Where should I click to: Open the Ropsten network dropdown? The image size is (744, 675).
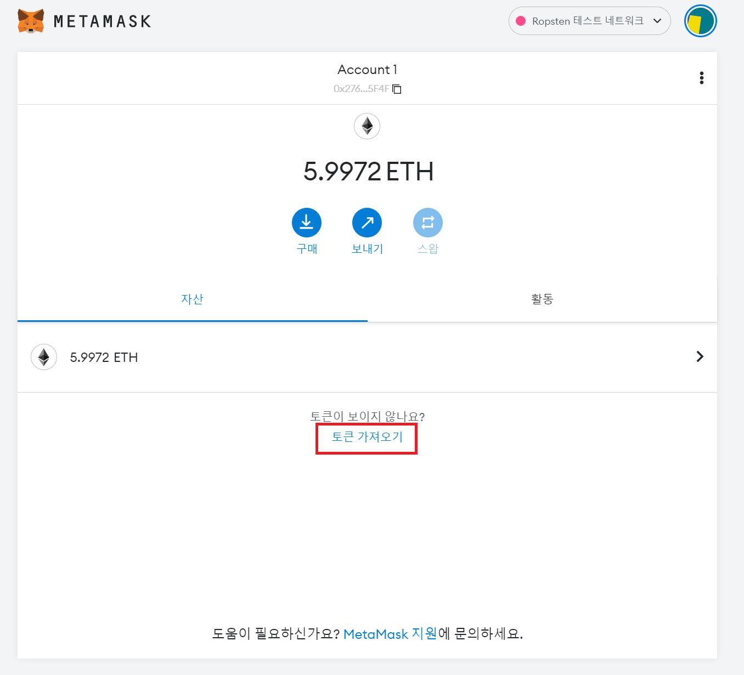pyautogui.click(x=589, y=21)
